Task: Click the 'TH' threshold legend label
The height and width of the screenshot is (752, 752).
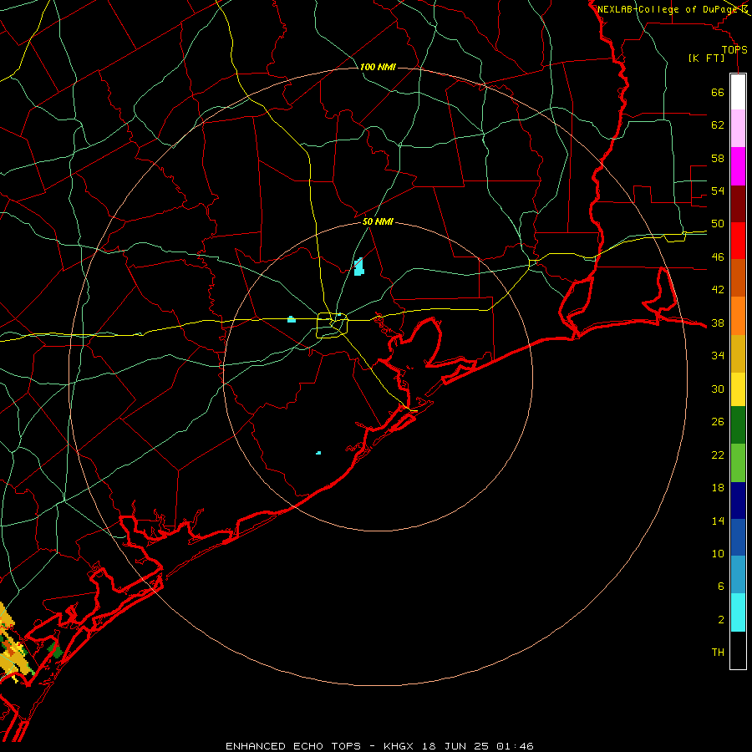Action: 718,653
